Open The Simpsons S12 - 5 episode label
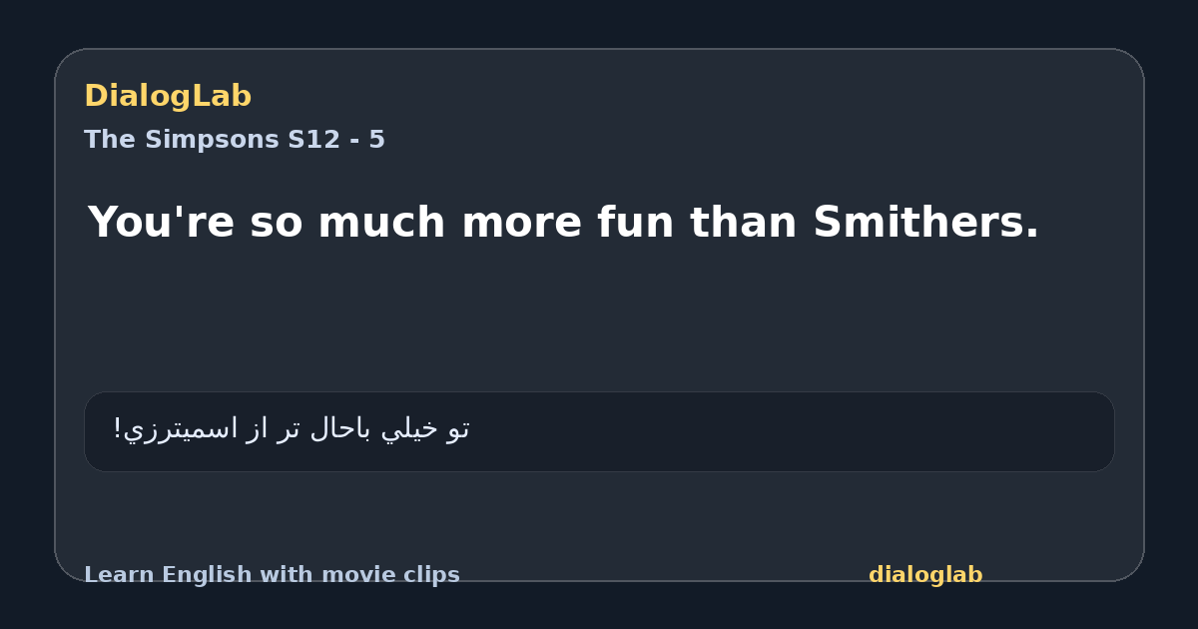The image size is (1198, 629). point(235,140)
